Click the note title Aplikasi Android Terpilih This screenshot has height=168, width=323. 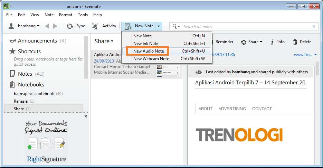pyautogui.click(x=251, y=83)
